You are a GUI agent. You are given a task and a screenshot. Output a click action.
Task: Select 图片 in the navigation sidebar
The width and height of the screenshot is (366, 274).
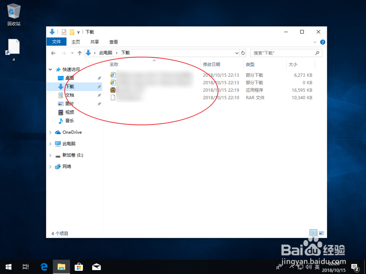click(x=70, y=103)
